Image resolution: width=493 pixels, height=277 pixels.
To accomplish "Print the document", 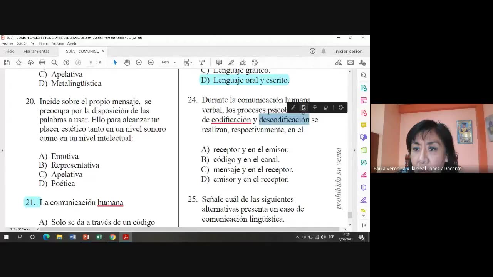I will [42, 62].
